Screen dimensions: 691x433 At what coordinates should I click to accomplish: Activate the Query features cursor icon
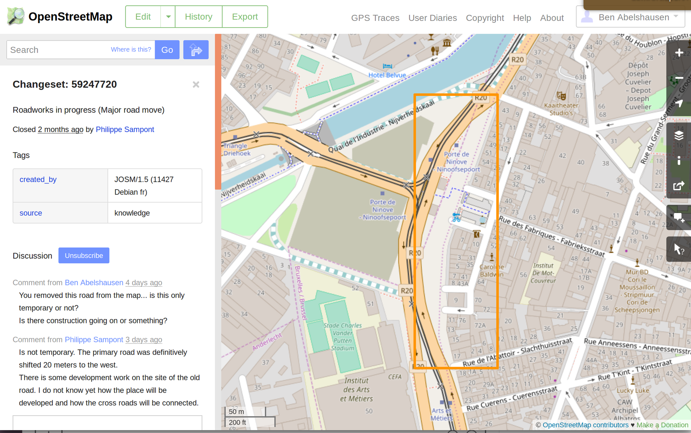point(679,249)
